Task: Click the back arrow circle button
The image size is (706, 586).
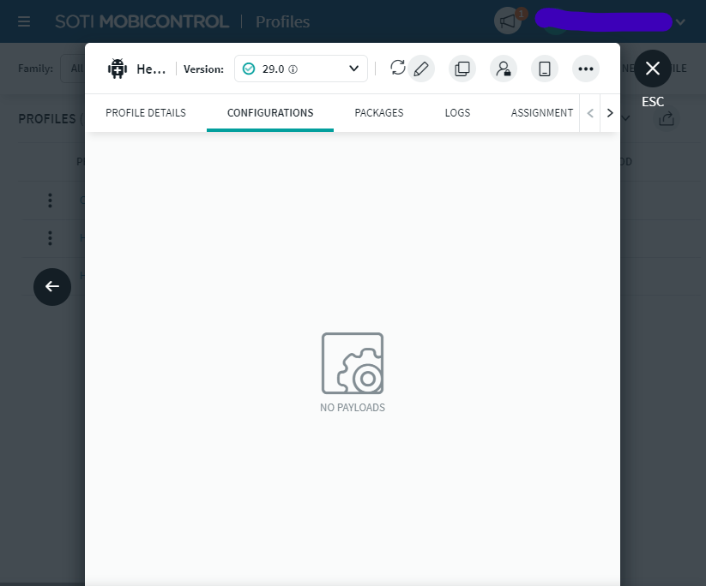Action: [x=52, y=286]
